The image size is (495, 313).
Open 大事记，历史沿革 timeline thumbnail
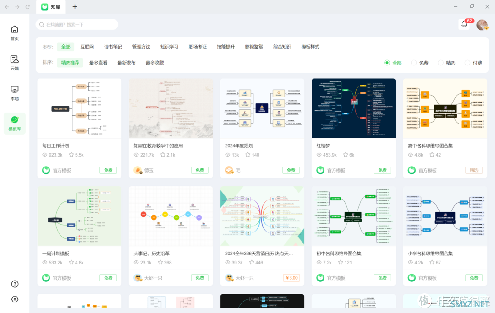pos(171,216)
